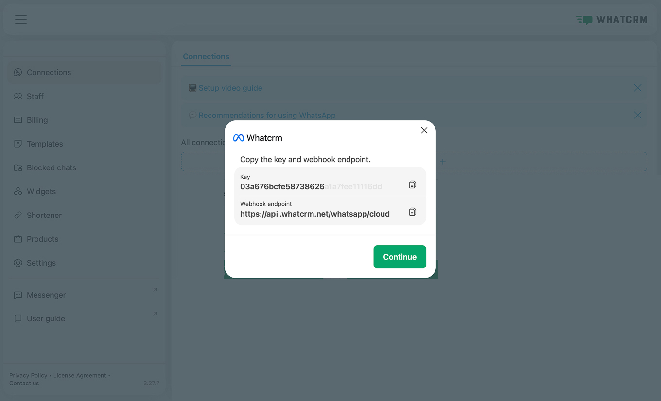661x401 pixels.
Task: Close the Whatcrm dialog
Action: point(424,130)
